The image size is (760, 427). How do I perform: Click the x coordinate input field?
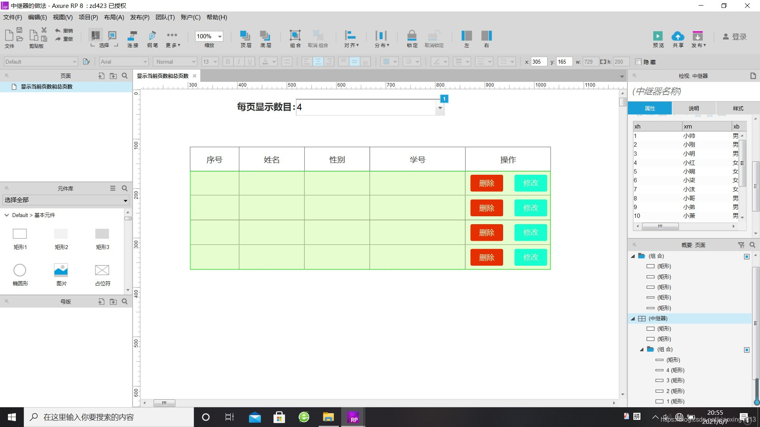[538, 62]
